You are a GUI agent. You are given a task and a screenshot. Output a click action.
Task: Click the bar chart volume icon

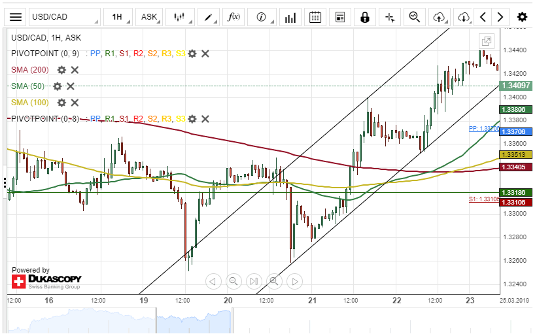click(290, 17)
